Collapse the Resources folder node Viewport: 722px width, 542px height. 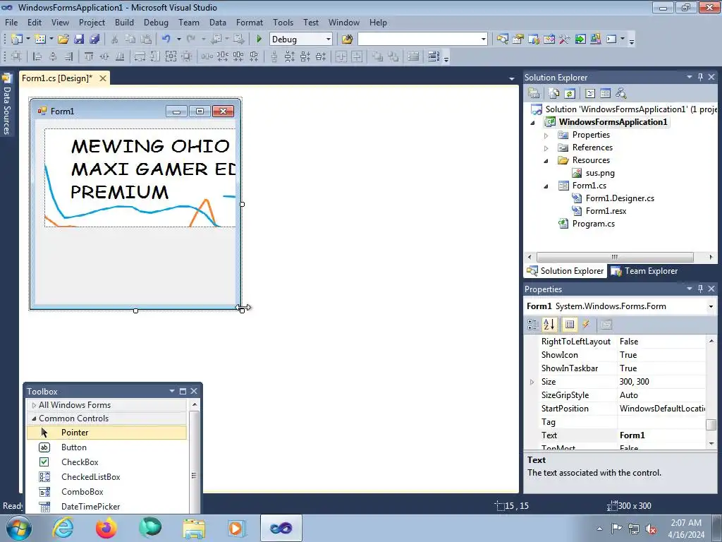546,161
